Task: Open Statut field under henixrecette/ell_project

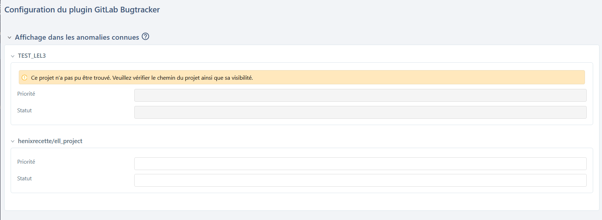Action: click(360, 180)
